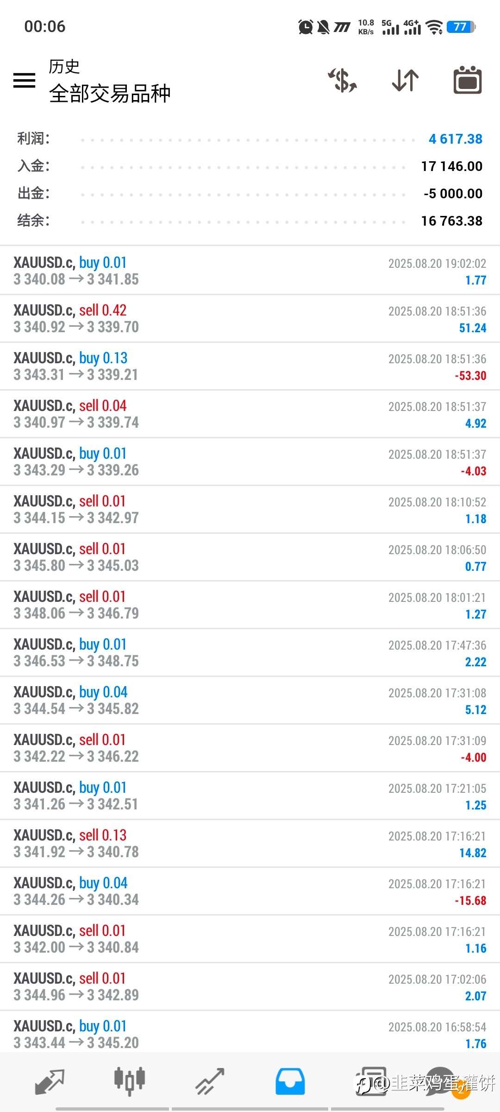Open the candlestick Chart tab
Viewport: 500px width, 1112px height.
tap(130, 1081)
